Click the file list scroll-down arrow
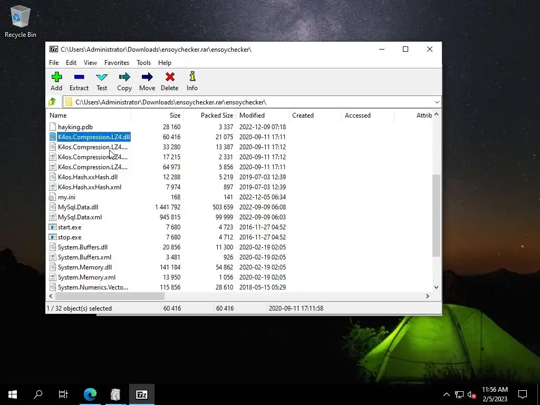The width and height of the screenshot is (540, 405). [436, 287]
